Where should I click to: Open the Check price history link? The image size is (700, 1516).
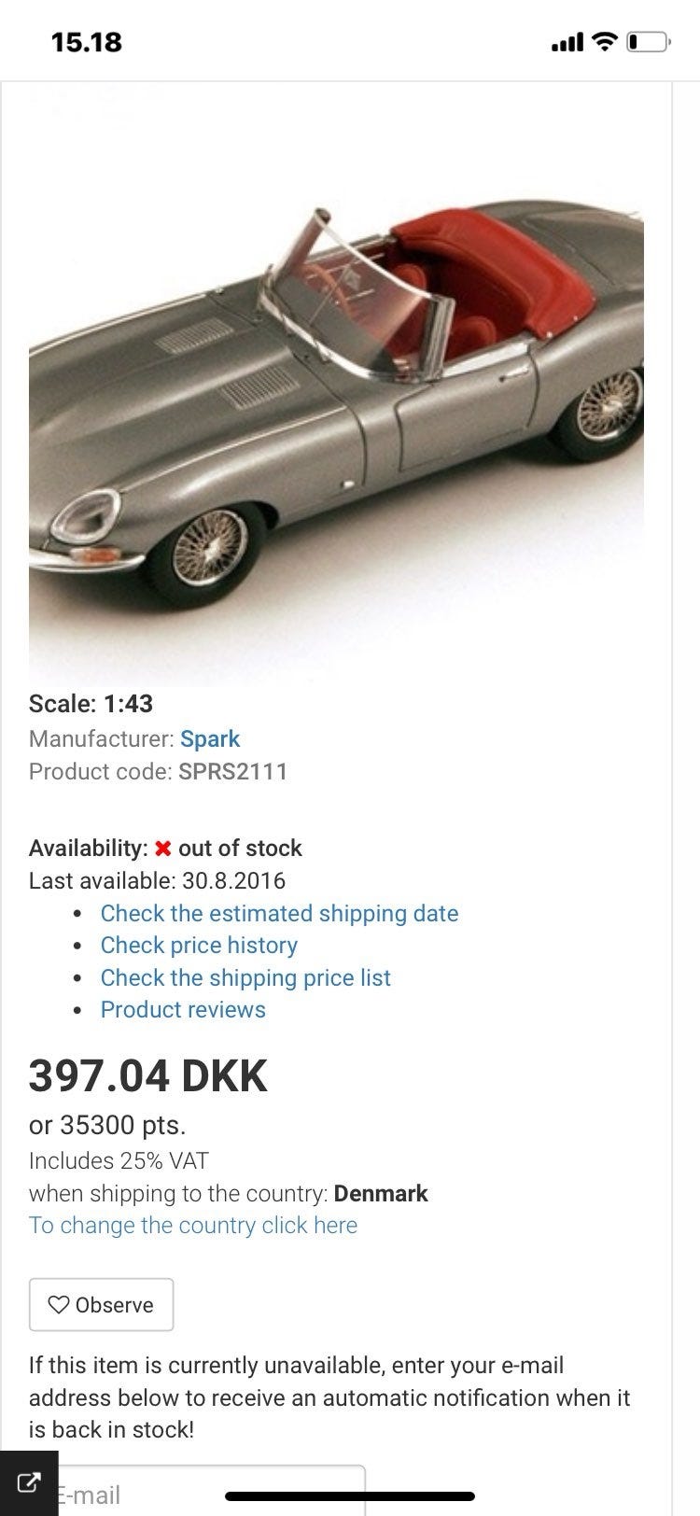coord(199,945)
